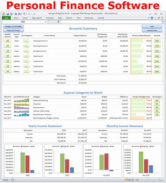Click Goal button for Credit Card 1
Viewport: 166px width, 183px height.
coord(157,56)
